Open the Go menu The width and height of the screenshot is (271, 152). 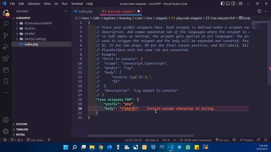point(56,4)
